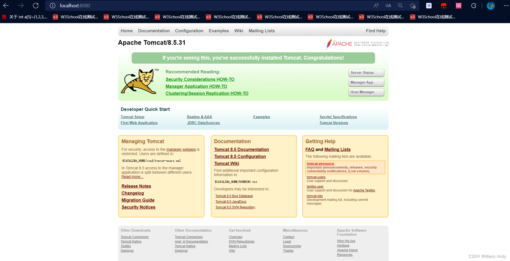
Task: Click the Read more... link
Action: click(x=133, y=177)
